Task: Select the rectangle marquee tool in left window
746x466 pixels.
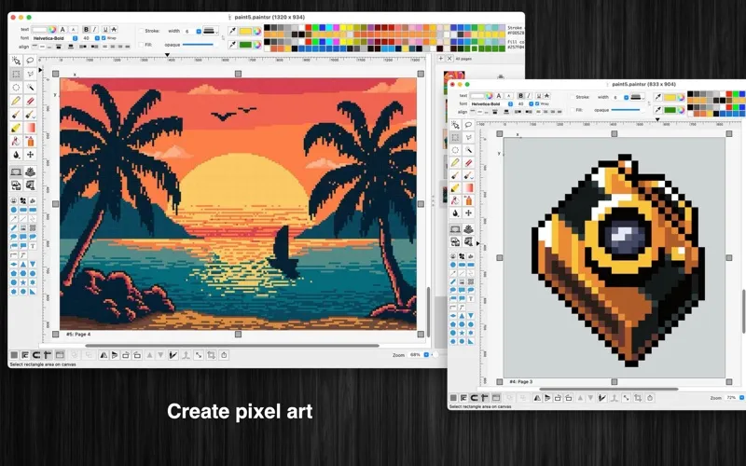Action: (16, 75)
